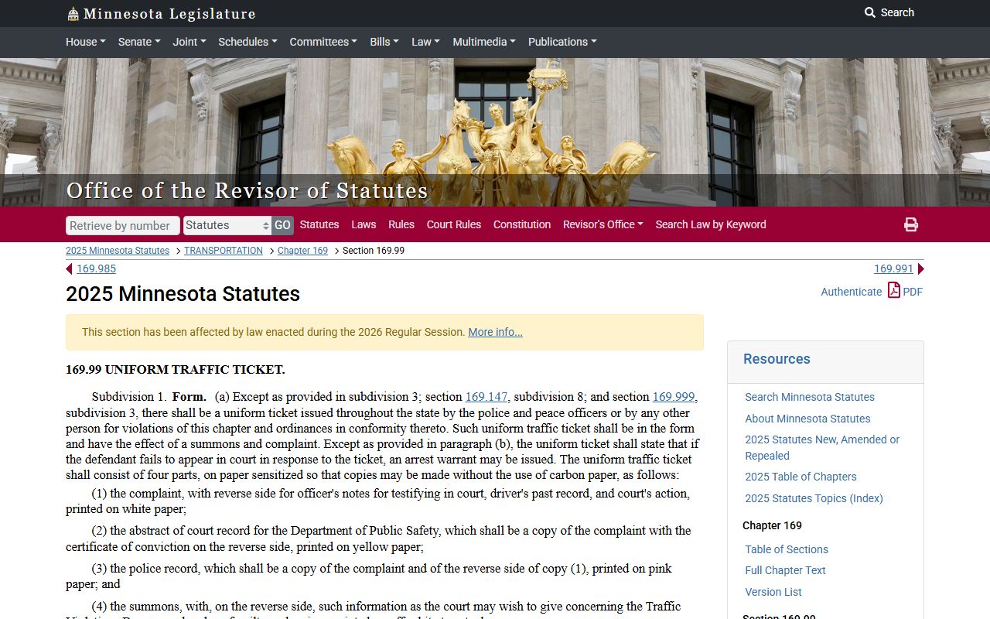Expand the Revisor's Office menu

[x=603, y=224]
